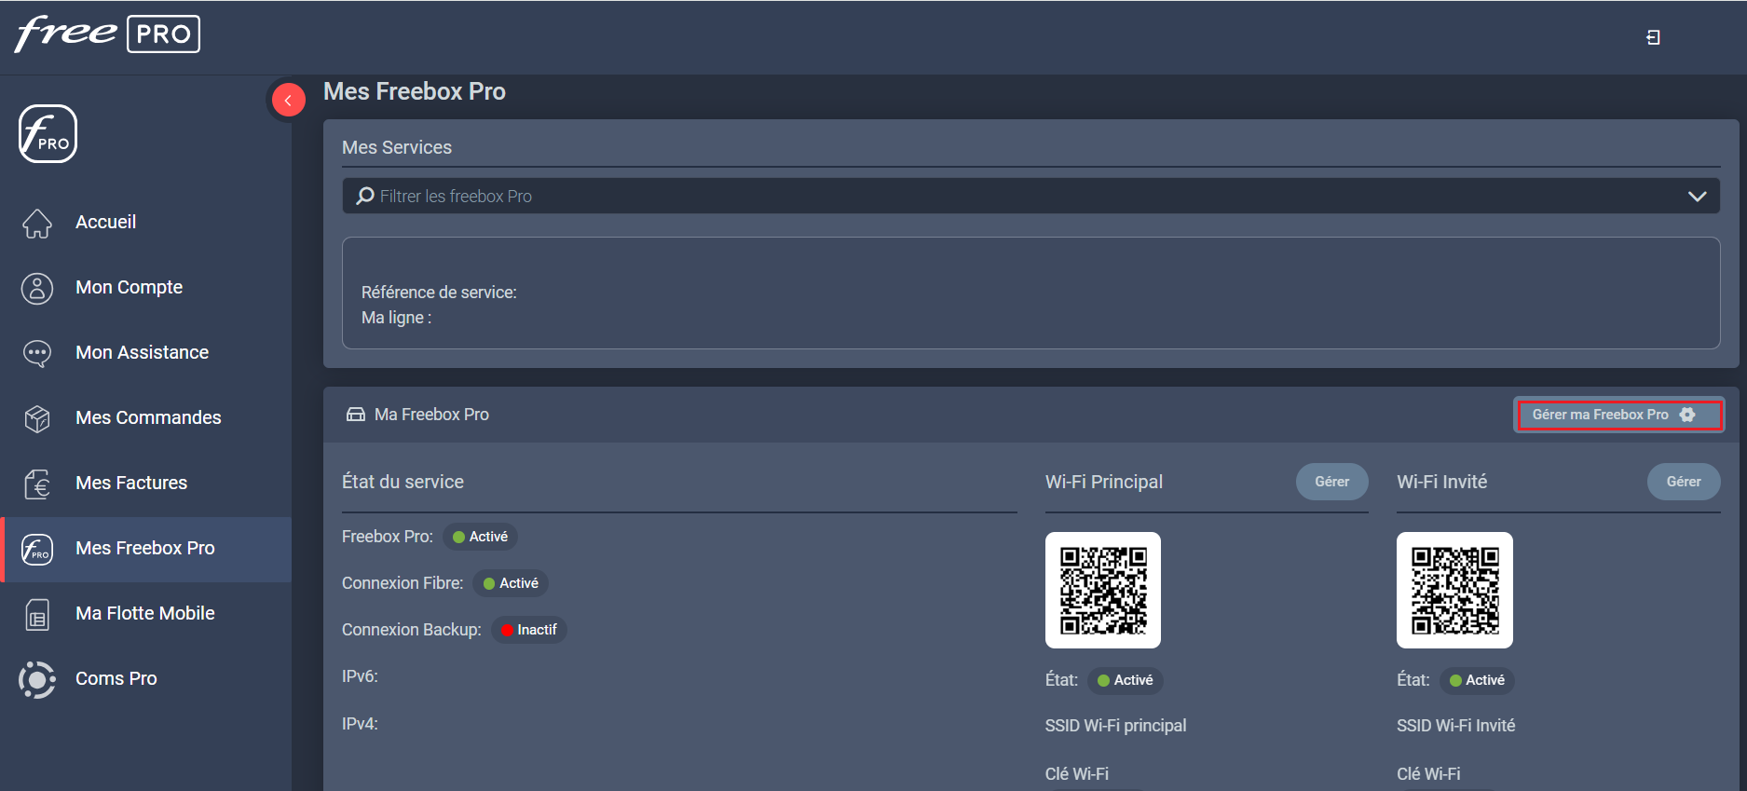Click the search magnifier icon in filter
The height and width of the screenshot is (791, 1747).
click(x=365, y=196)
